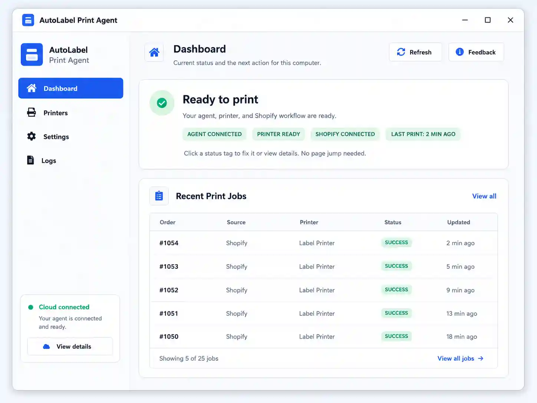
Task: Click the '13 min ago' updated time
Action: (x=462, y=314)
